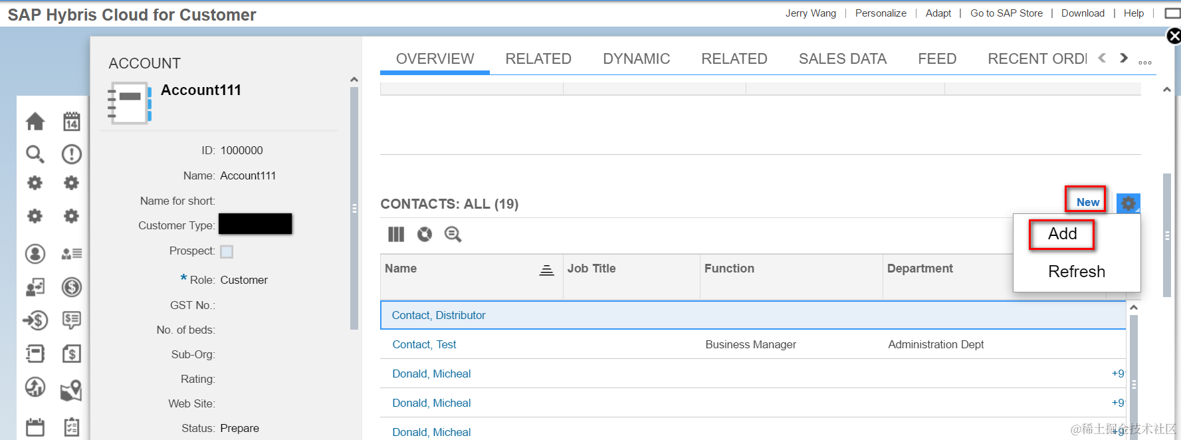Show previous tabs with the left chevron
The width and height of the screenshot is (1181, 440).
1103,58
